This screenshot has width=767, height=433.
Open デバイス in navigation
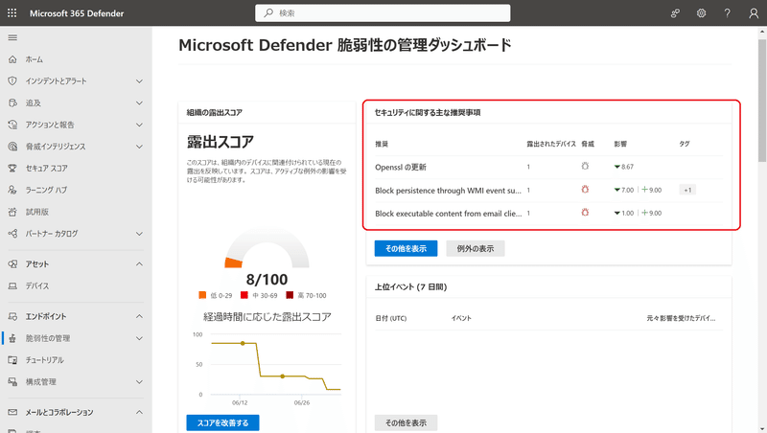click(x=37, y=285)
